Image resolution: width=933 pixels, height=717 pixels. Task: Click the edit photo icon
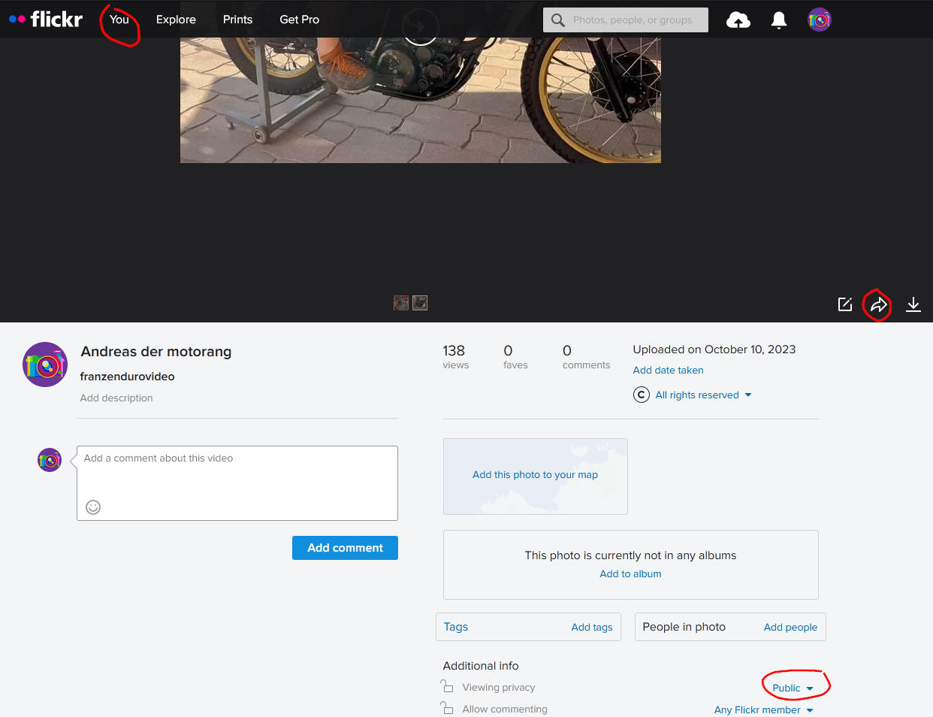click(x=845, y=304)
